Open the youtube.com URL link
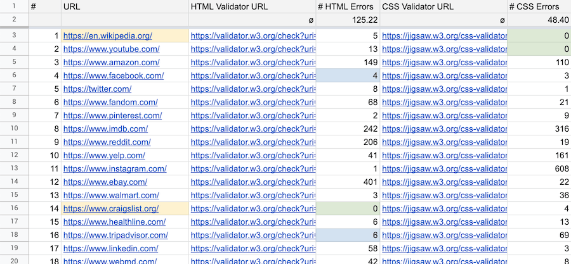The height and width of the screenshot is (264, 571). tap(112, 49)
